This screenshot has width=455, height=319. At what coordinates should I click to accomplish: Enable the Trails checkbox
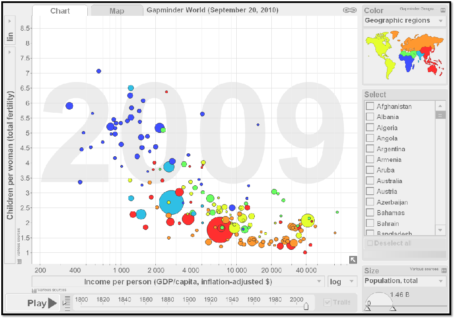[327, 301]
